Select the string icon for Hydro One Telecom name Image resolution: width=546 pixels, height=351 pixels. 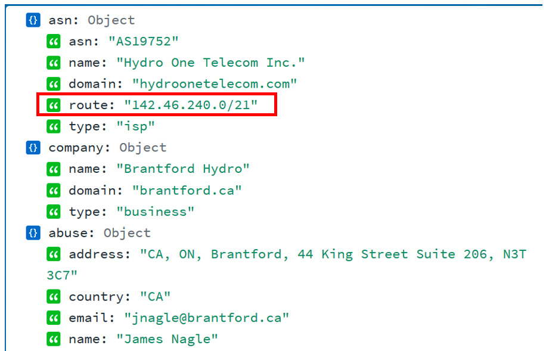[x=54, y=63]
